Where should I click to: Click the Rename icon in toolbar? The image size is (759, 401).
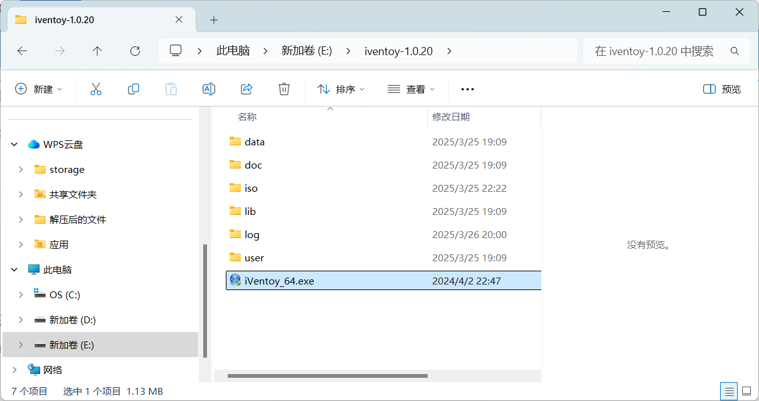(x=209, y=89)
